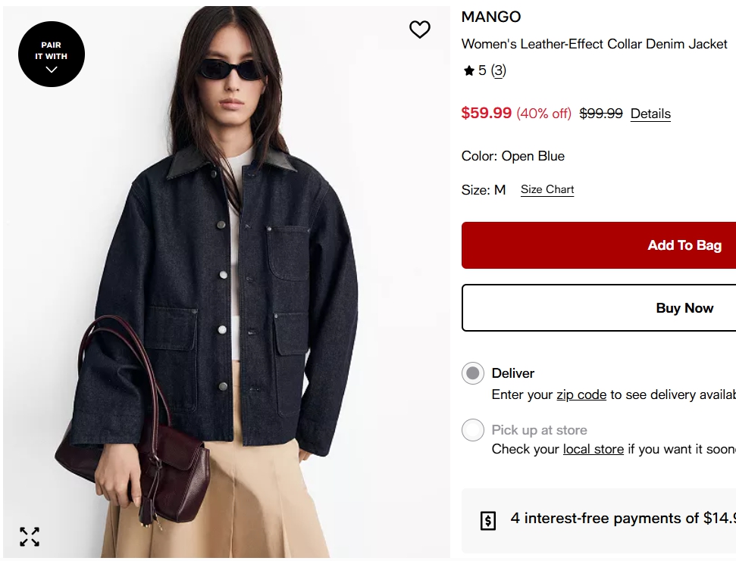Open fullscreen view with expand arrows icon
Viewport: 736px width, 561px height.
tap(30, 537)
